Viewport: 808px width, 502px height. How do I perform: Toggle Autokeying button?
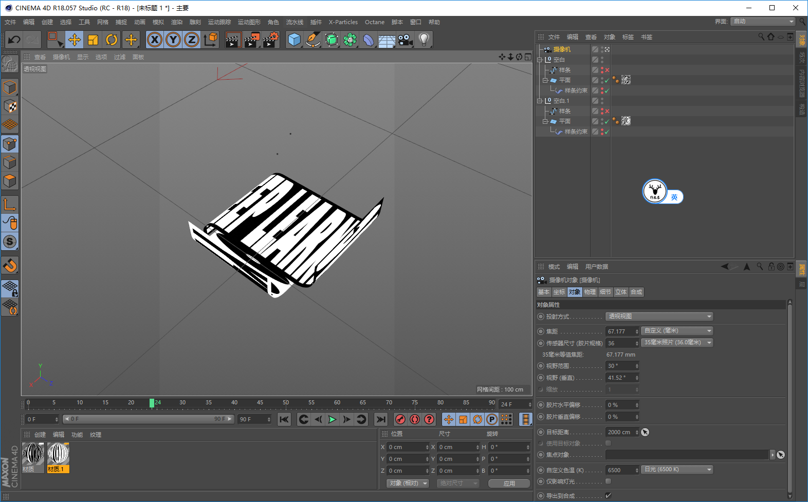tap(415, 420)
